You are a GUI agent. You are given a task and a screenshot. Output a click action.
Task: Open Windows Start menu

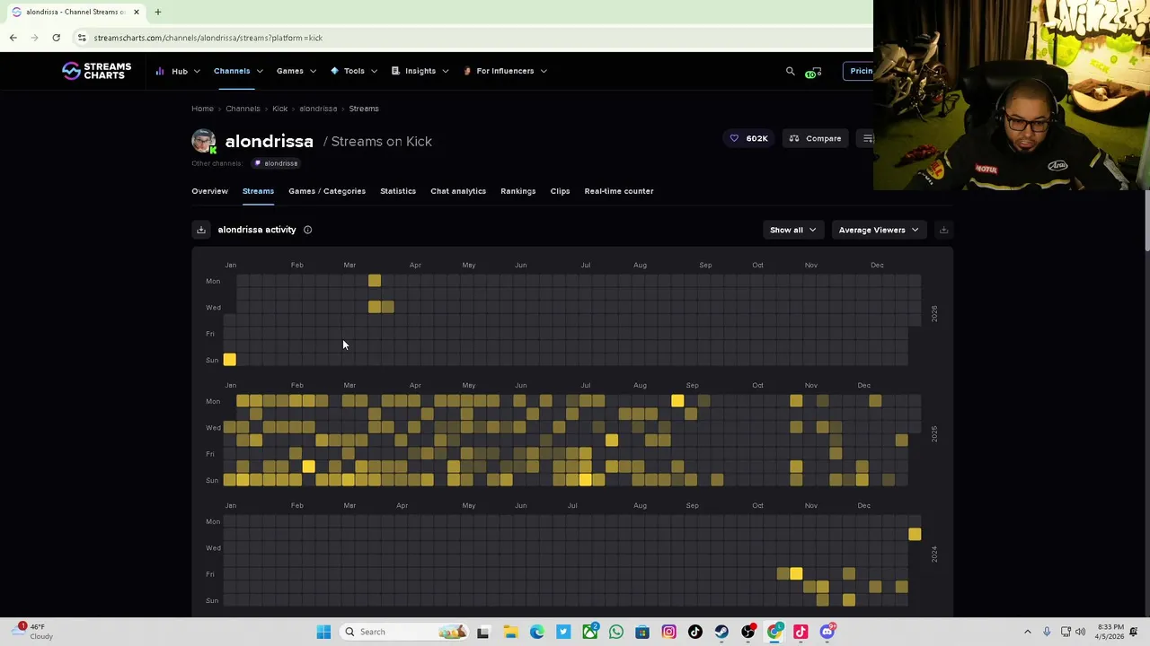[x=323, y=632]
